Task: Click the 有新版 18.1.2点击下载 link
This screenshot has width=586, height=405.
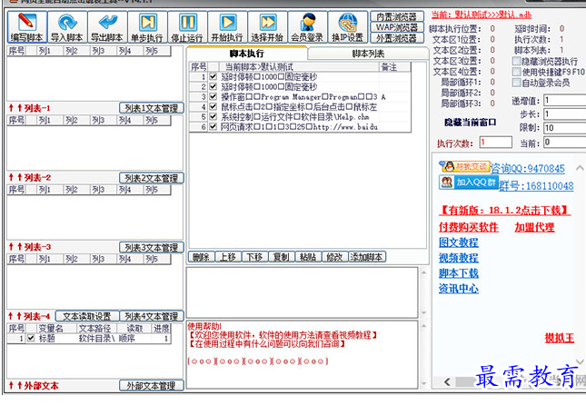Action: coord(504,211)
